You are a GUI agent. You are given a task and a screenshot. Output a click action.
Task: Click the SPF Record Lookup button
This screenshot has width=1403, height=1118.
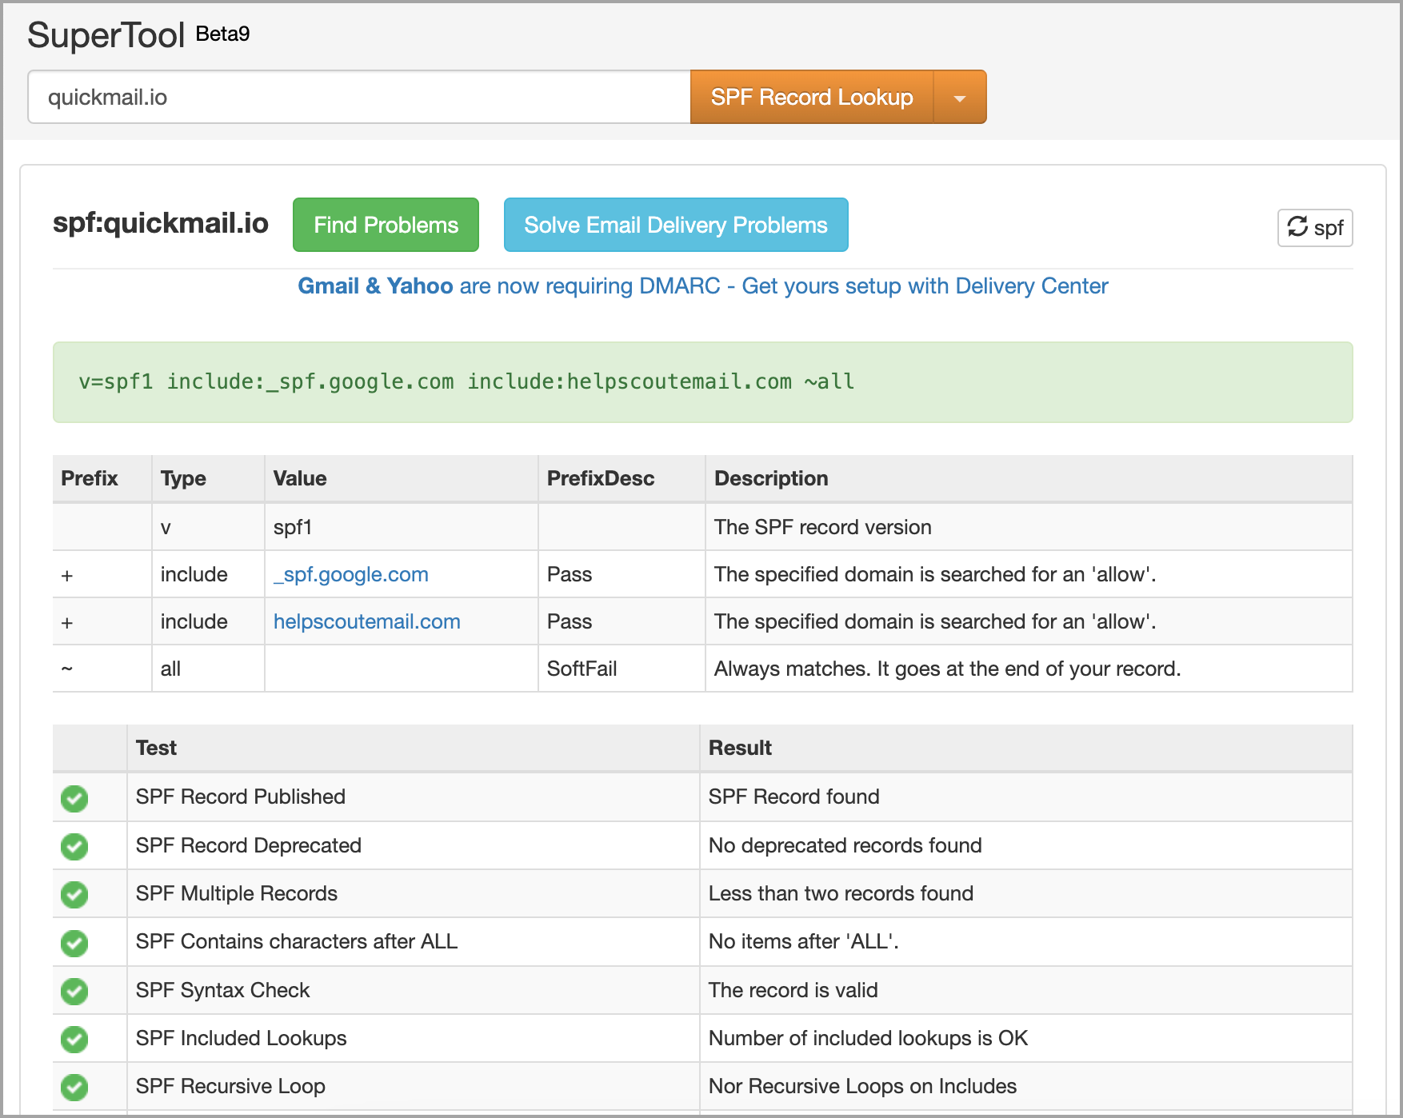(812, 98)
